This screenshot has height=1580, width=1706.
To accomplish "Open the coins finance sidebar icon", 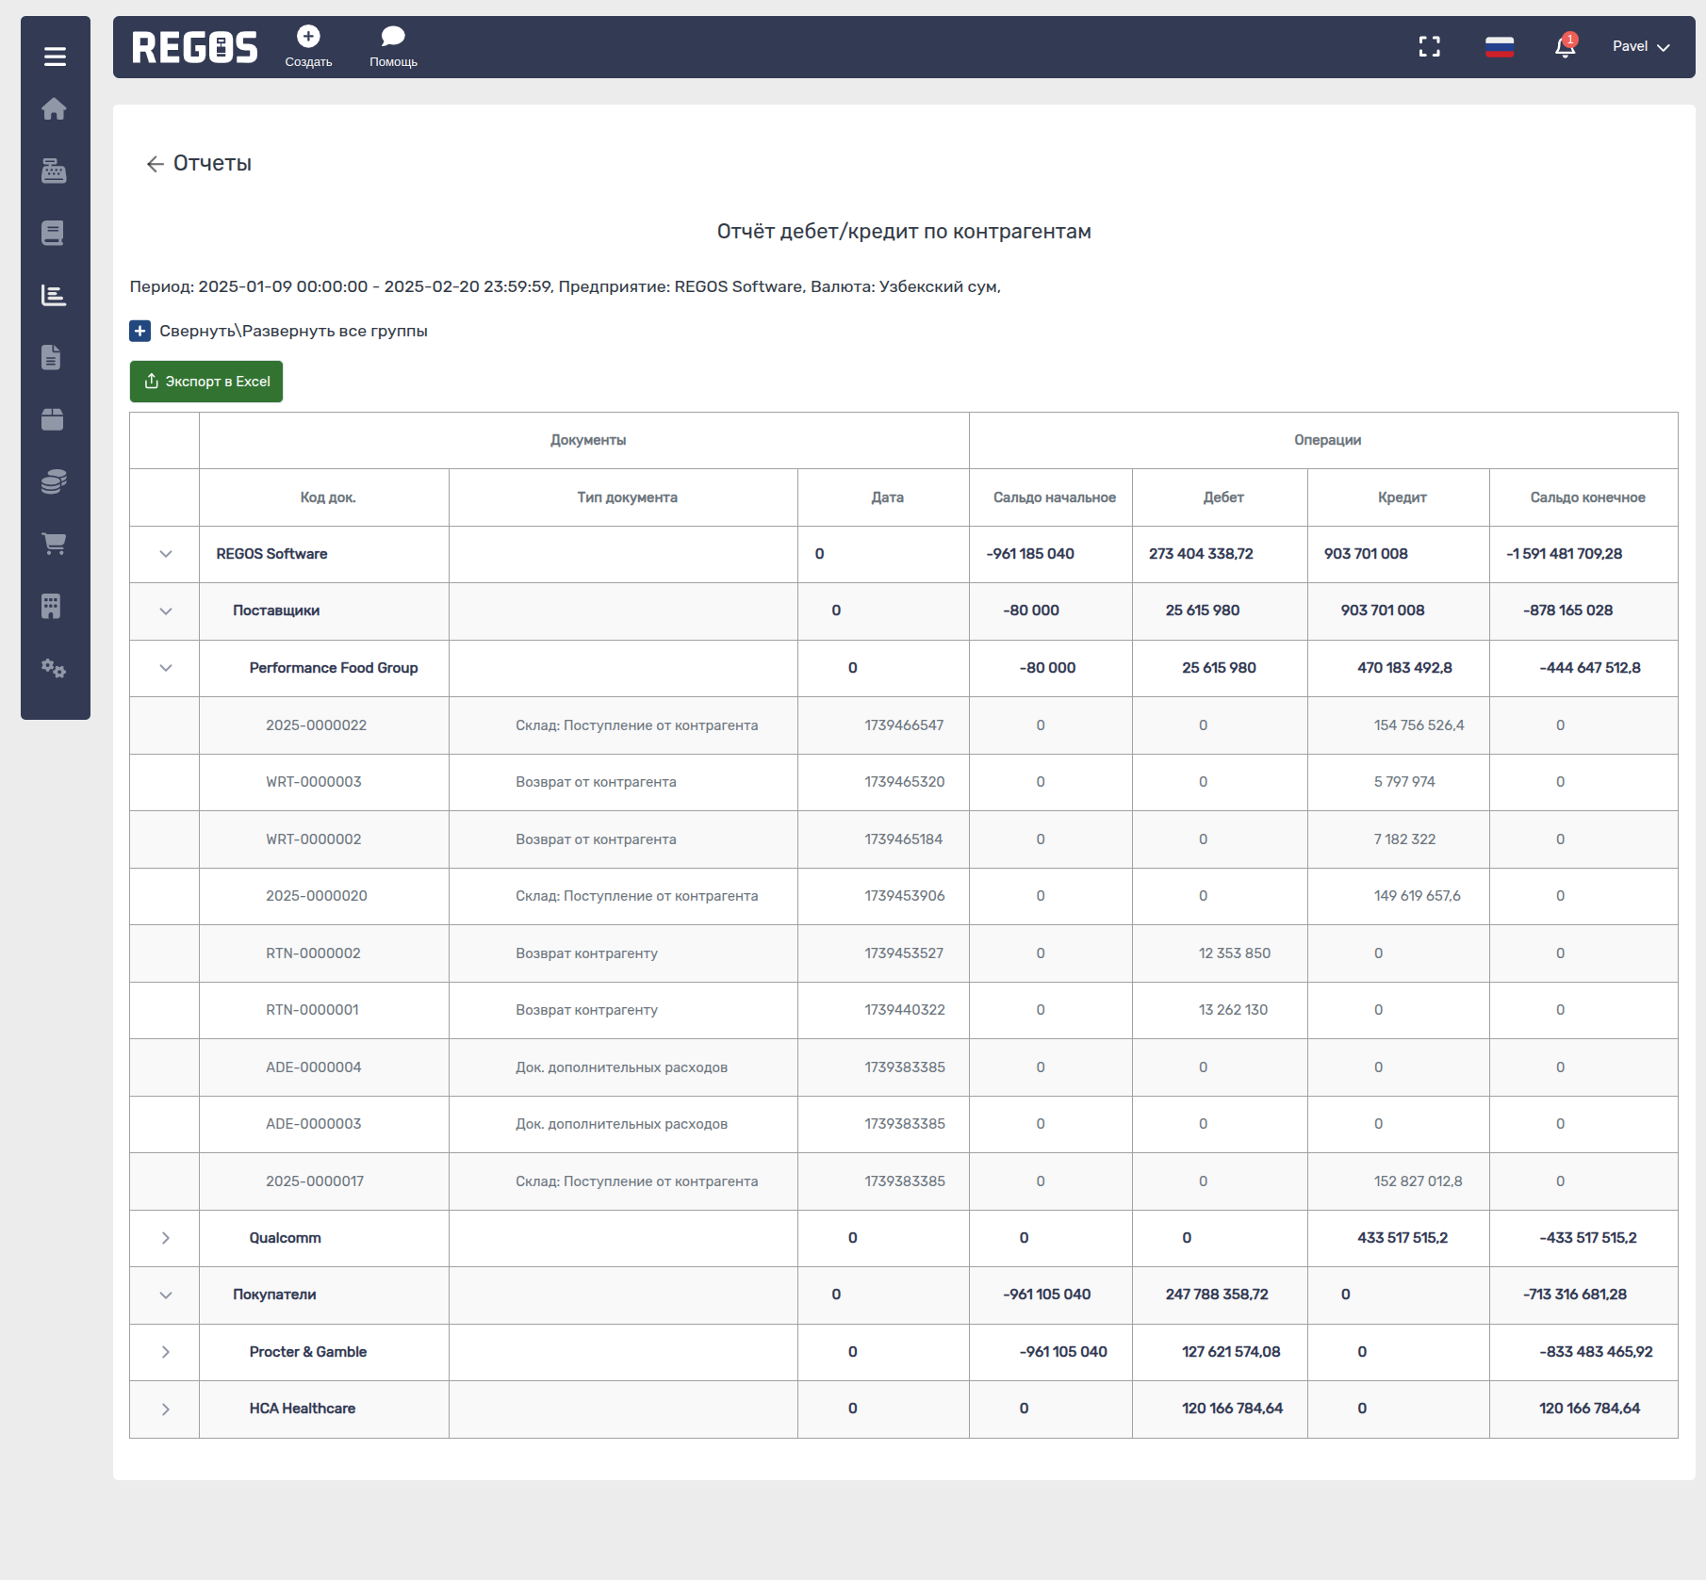I will pos(54,481).
